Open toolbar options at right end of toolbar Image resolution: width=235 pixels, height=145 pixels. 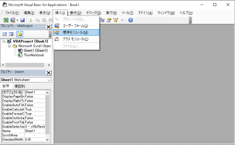[190, 20]
